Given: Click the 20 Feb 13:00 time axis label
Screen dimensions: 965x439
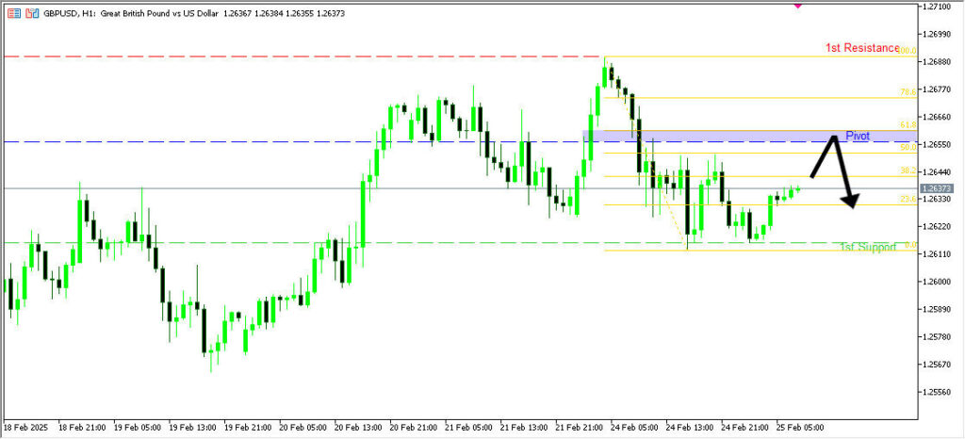Looking at the screenshot, I should pos(357,427).
